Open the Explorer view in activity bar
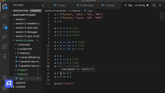Viewport: 165px width, 93px height. coord(5,6)
